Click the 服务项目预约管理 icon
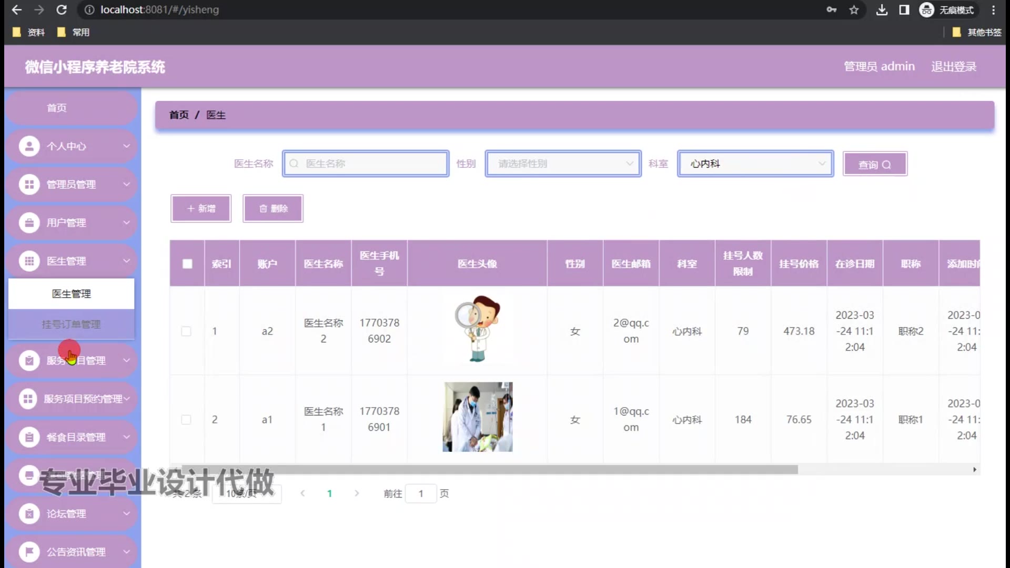The image size is (1010, 568). tap(27, 399)
